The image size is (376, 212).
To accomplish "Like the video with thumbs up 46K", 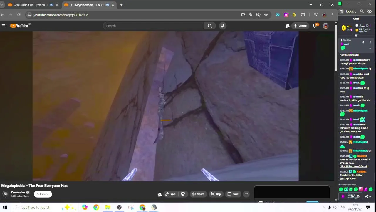I will [170, 194].
